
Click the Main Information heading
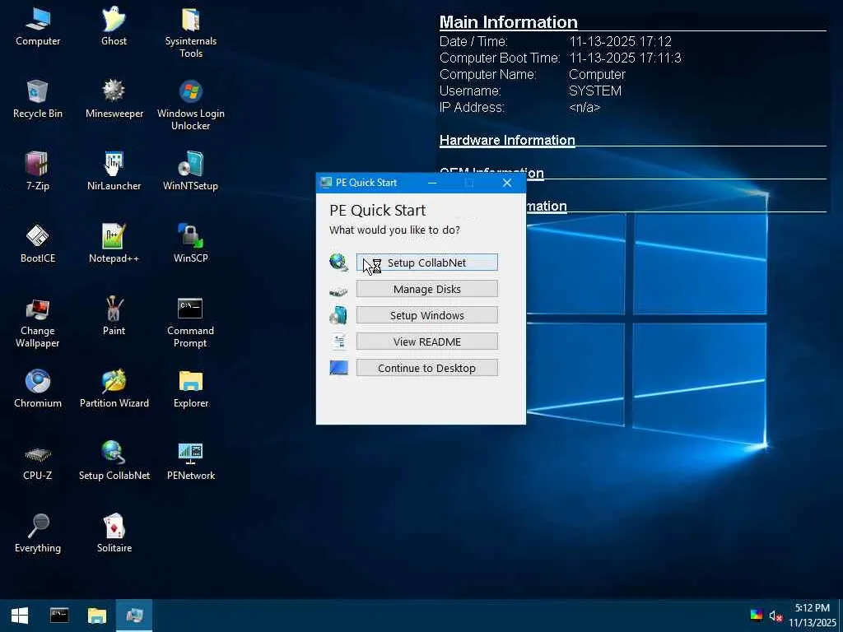pos(508,22)
